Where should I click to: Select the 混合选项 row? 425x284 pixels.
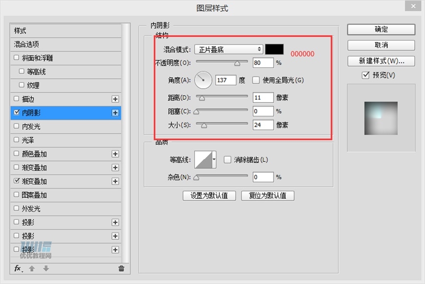(66, 44)
